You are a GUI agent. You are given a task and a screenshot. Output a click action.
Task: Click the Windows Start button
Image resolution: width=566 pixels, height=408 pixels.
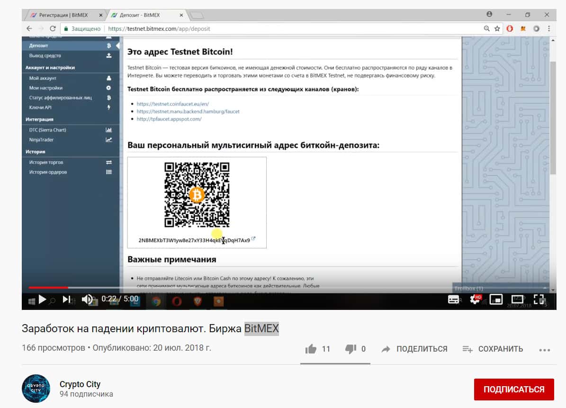(x=31, y=301)
